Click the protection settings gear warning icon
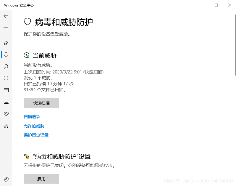The image size is (236, 186). (27, 156)
